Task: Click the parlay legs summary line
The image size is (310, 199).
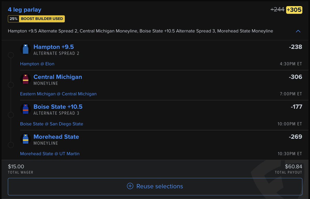Action: click(x=141, y=31)
